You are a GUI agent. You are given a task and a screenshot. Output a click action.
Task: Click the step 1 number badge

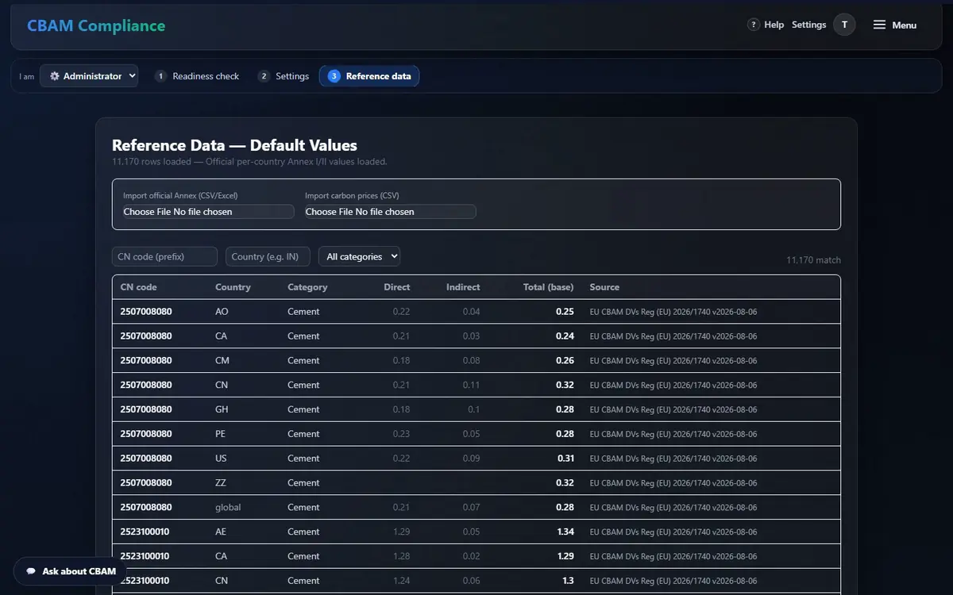(160, 76)
